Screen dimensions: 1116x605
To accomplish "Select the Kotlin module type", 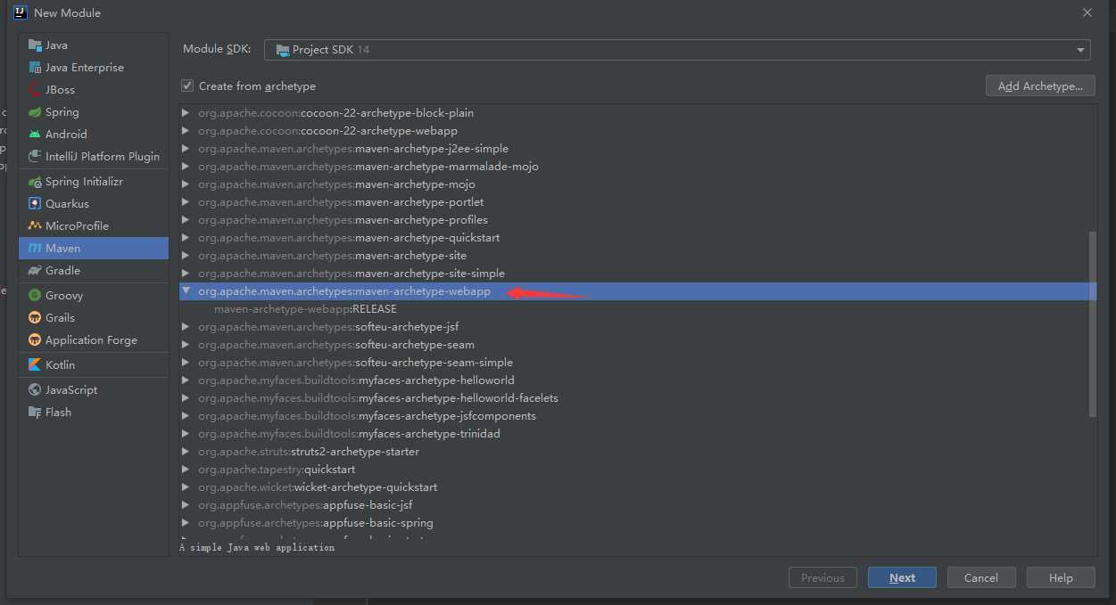I will [94, 365].
